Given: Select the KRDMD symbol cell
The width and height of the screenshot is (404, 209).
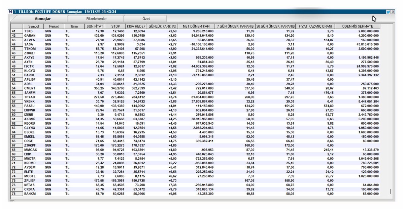Looking at the screenshot, I should pos(33,163).
